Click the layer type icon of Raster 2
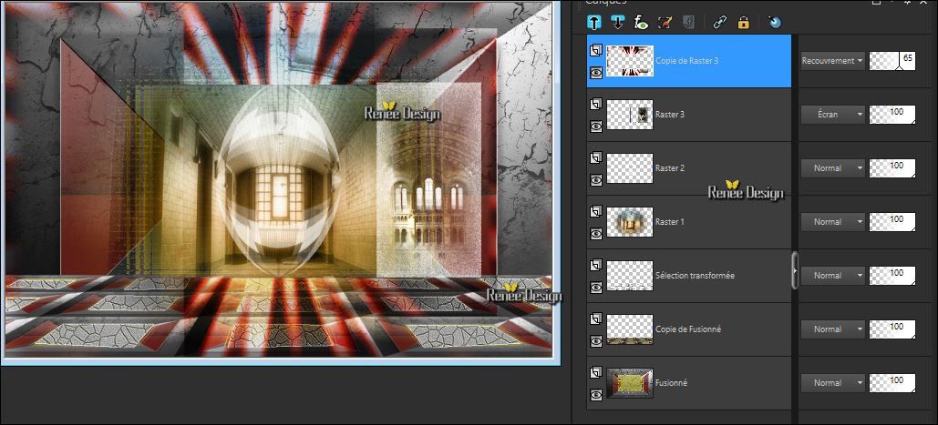This screenshot has height=425, width=938. [x=596, y=158]
